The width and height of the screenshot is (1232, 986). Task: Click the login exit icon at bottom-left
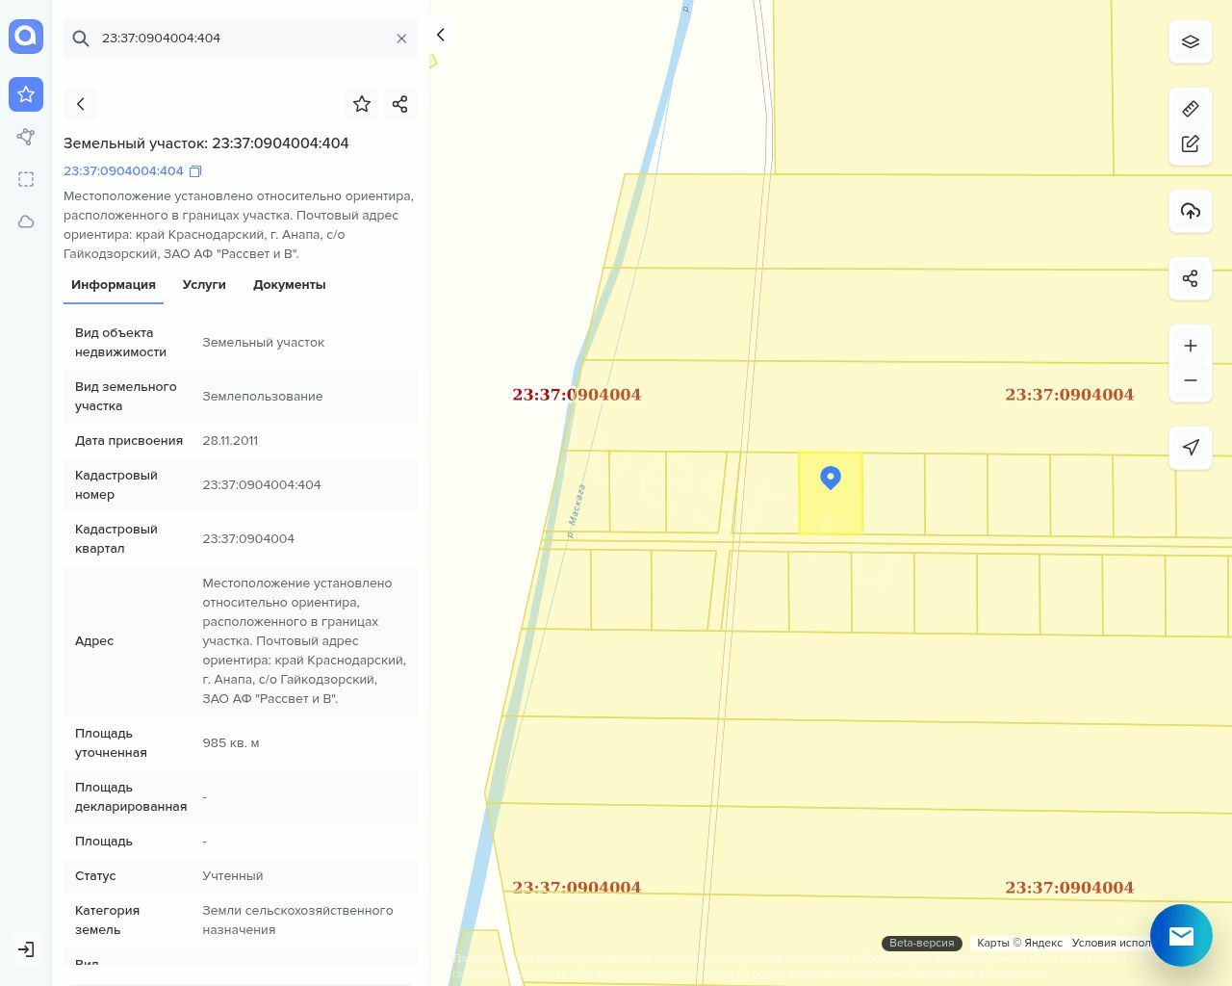[26, 949]
